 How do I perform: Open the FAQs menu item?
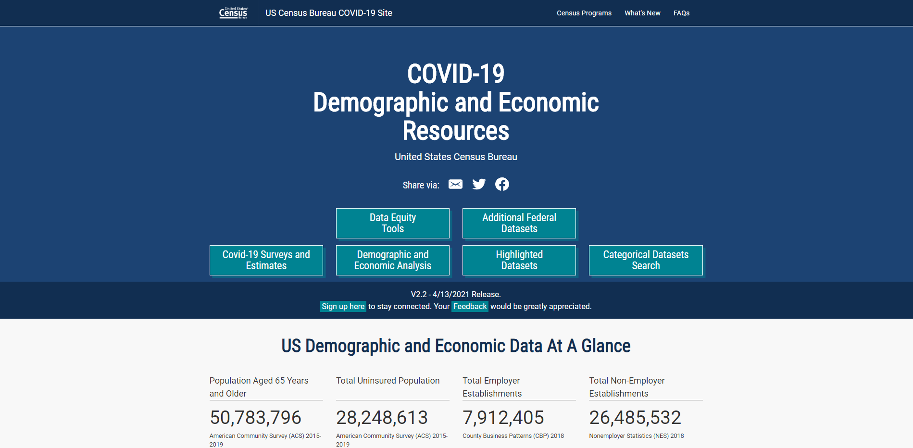[x=681, y=13]
